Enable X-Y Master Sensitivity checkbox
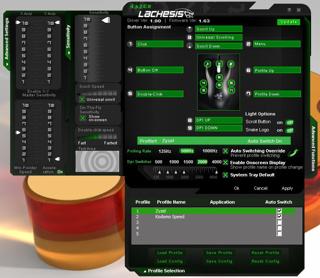Image resolution: width=320 pixels, height=278 pixels. pos(24,91)
